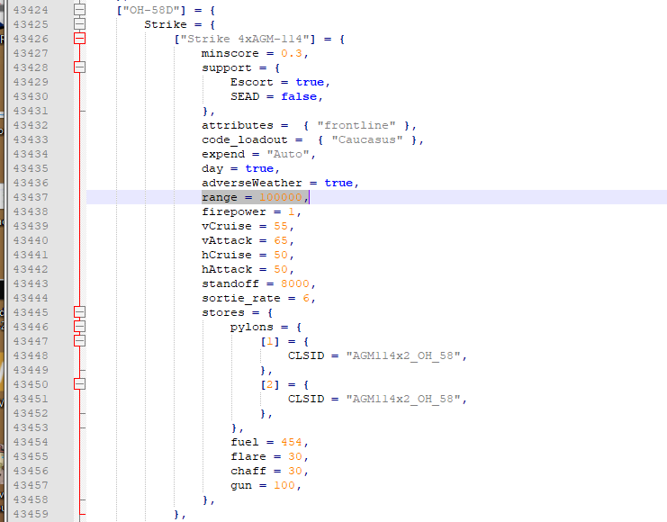Click the highlighted range value 100000
The image size is (667, 522).
(x=281, y=197)
